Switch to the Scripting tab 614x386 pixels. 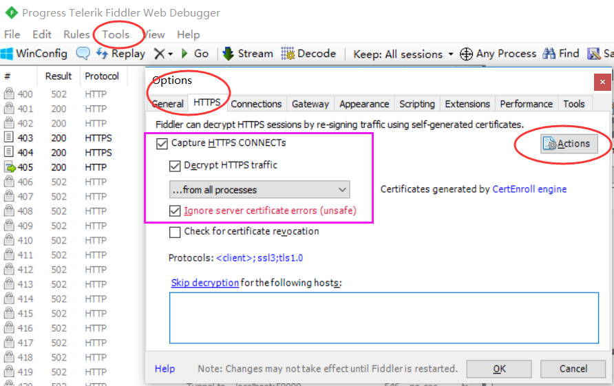coord(417,104)
